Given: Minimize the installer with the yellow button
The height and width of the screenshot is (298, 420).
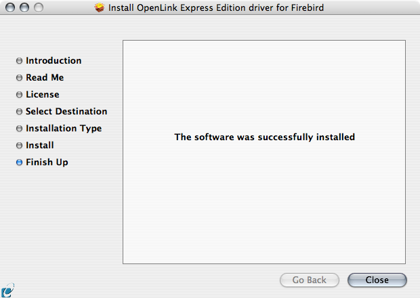Looking at the screenshot, I should coord(24,7).
